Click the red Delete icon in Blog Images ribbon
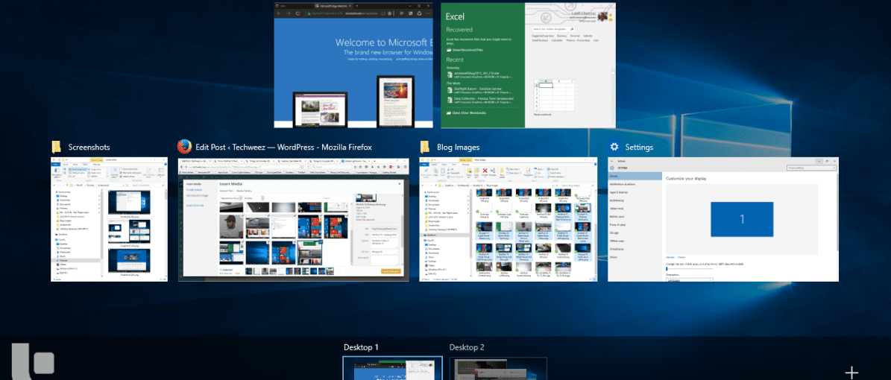 point(485,171)
